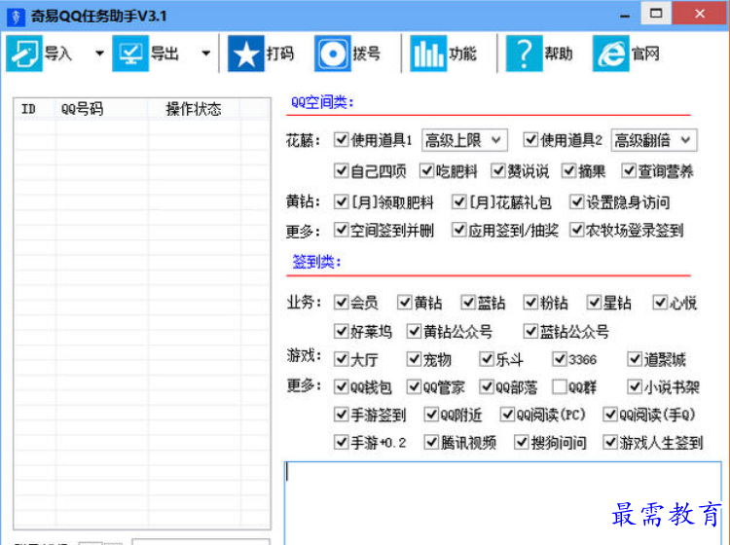Toggle the 3366 checkbox

559,359
